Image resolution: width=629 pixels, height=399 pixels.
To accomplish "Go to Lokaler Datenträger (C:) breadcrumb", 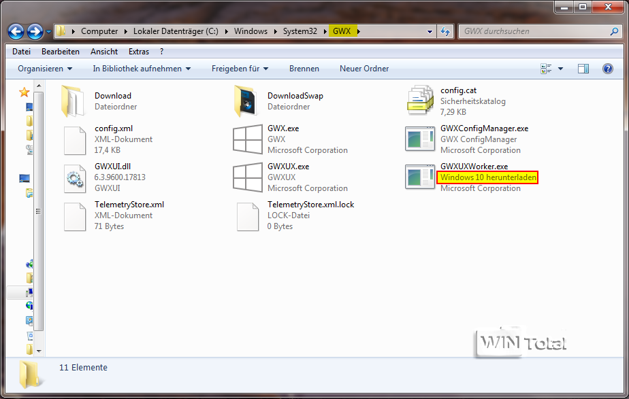I will [x=176, y=31].
